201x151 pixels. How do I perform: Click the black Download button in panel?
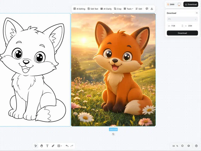click(182, 33)
